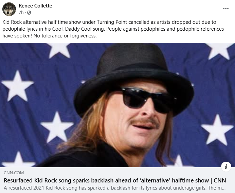The width and height of the screenshot is (235, 193).
Task: Click the article description snippet text
Action: pyautogui.click(x=115, y=188)
